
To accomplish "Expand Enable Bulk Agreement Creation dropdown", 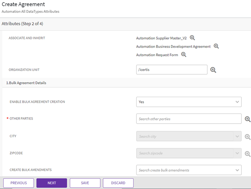I will click(237, 102).
